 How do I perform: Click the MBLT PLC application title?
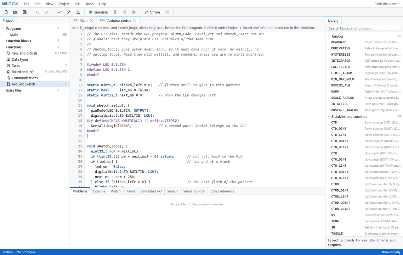(x=10, y=4)
